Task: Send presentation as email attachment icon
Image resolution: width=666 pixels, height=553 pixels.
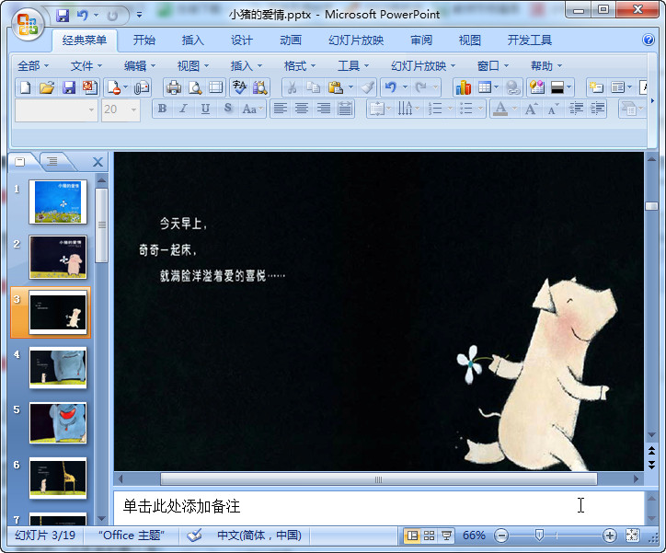Action: pos(142,87)
